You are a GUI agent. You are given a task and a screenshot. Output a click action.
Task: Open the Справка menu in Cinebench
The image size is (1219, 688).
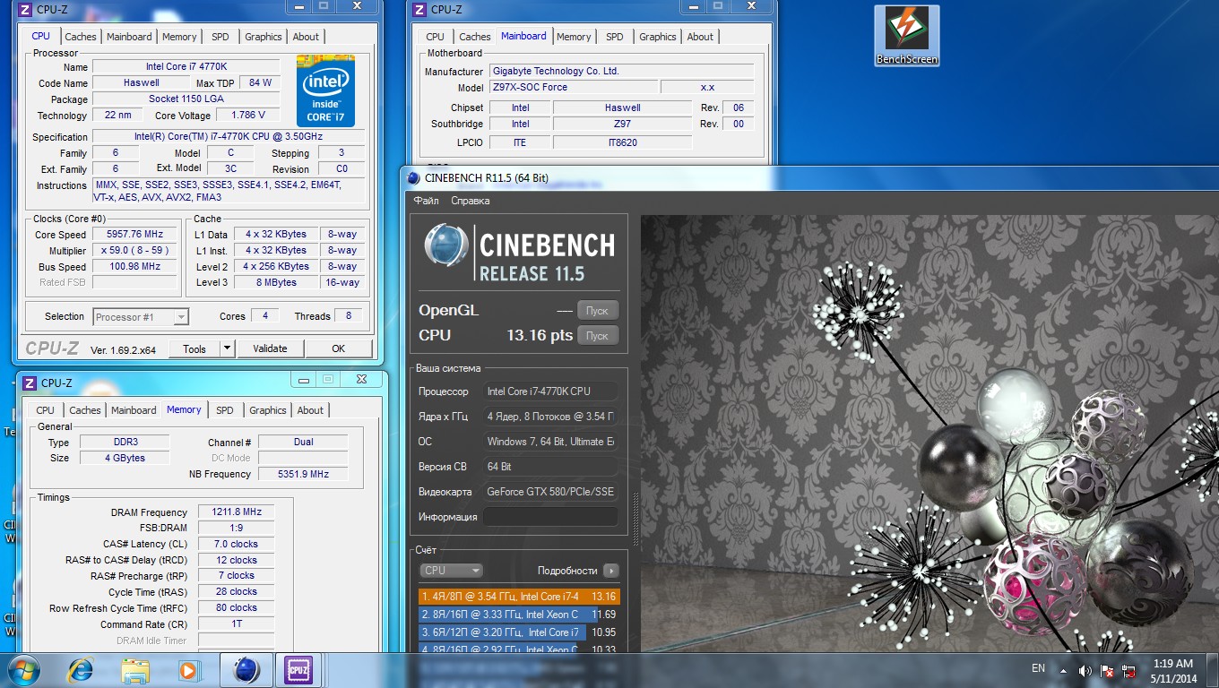tap(471, 201)
